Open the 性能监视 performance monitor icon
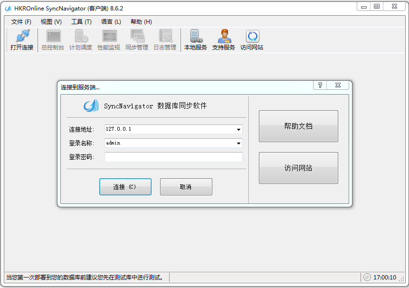 click(x=110, y=36)
